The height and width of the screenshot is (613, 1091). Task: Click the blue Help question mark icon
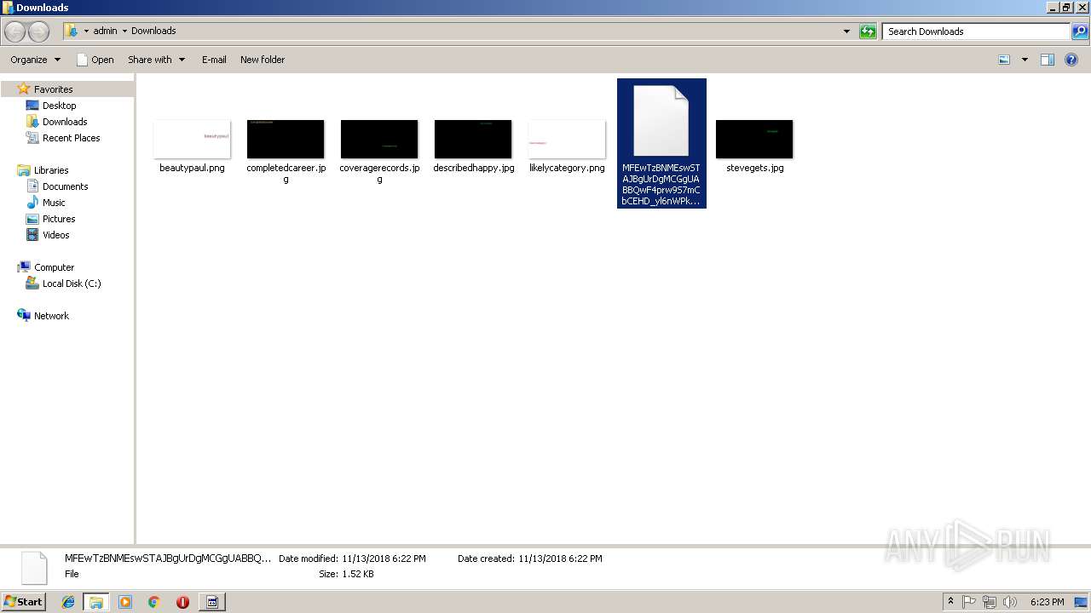click(1072, 60)
